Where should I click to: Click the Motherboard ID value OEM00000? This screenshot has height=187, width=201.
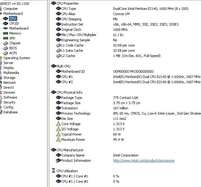(x=133, y=71)
